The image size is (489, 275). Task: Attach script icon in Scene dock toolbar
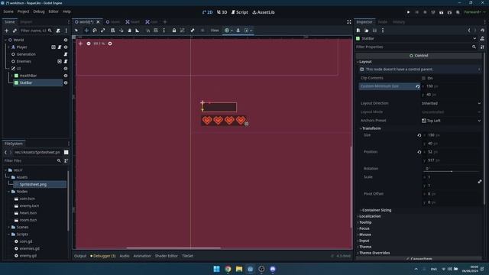(x=58, y=31)
